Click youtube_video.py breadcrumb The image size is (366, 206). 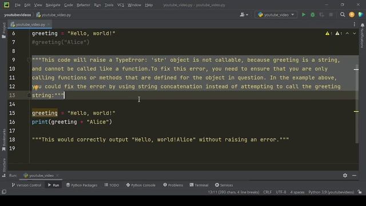point(54,15)
